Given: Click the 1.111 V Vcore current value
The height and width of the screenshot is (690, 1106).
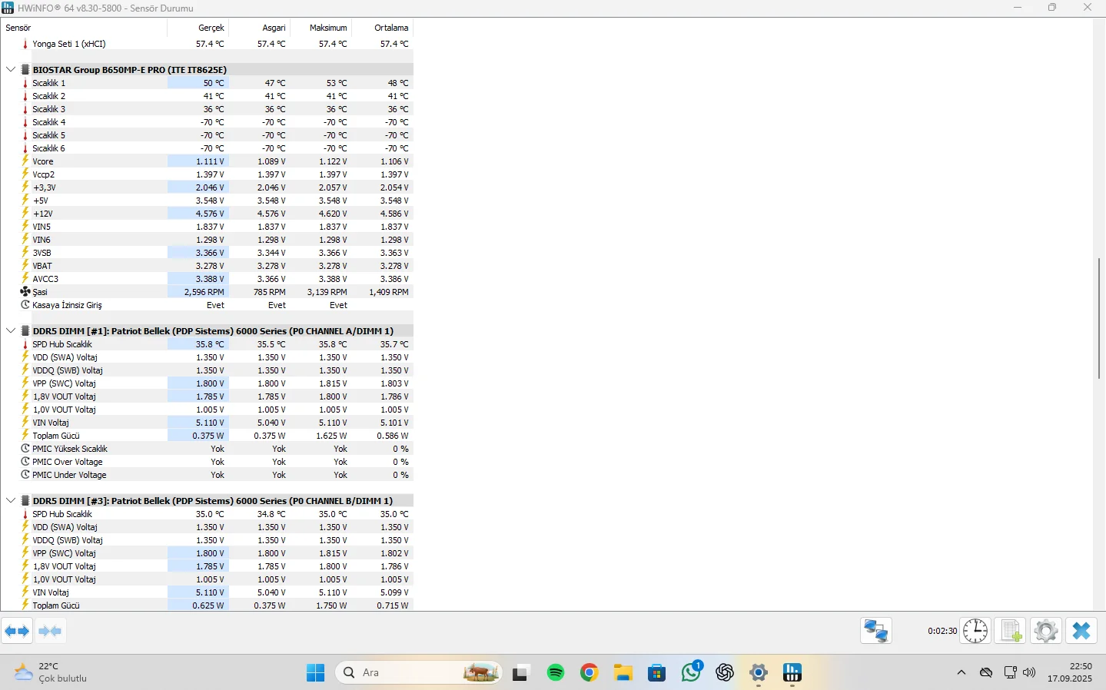Looking at the screenshot, I should click(210, 161).
